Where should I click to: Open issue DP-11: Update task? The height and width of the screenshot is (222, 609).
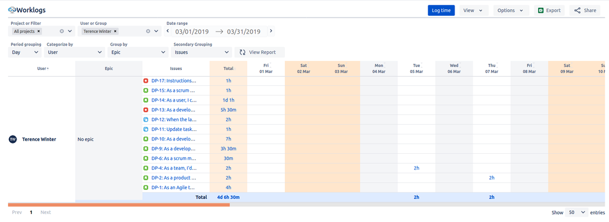point(174,130)
